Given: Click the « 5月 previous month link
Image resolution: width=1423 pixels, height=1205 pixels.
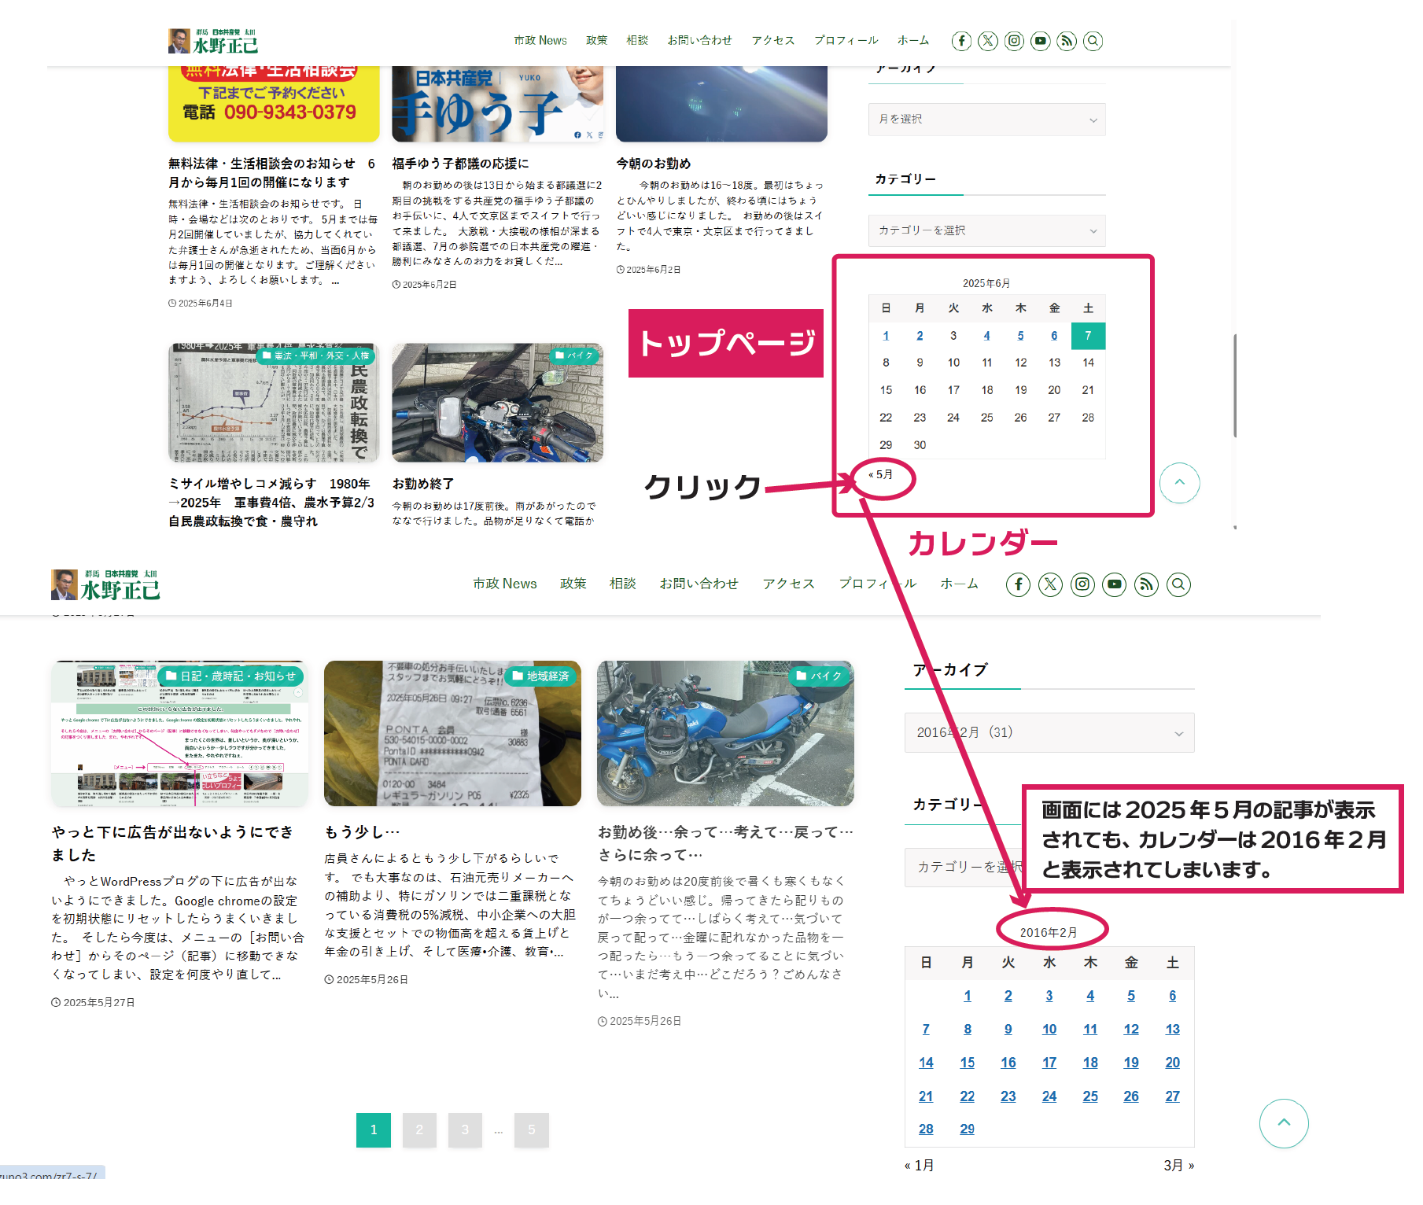Looking at the screenshot, I should (x=881, y=475).
